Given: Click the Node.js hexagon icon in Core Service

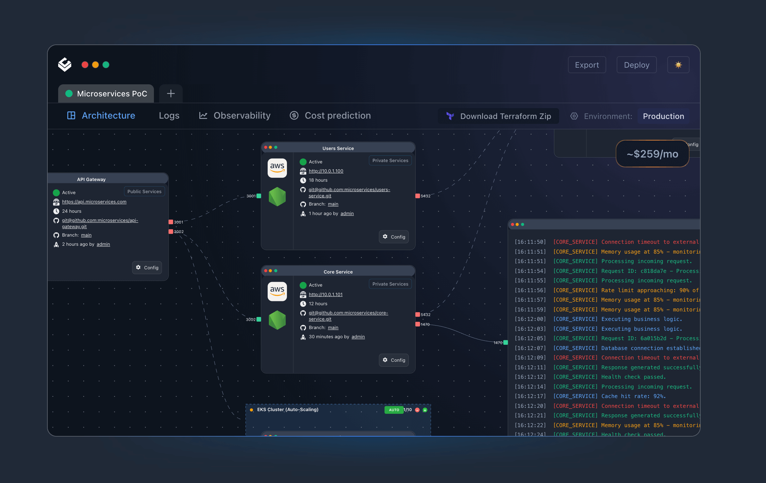Looking at the screenshot, I should 277,320.
